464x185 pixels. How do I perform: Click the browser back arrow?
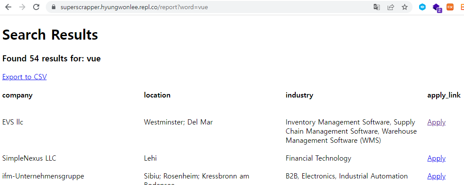8,7
